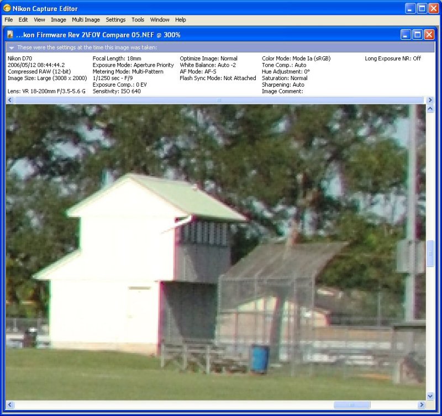Minimize the FOV Compare 05.NEF document window
Viewport: 442px width, 416px height.
406,35
